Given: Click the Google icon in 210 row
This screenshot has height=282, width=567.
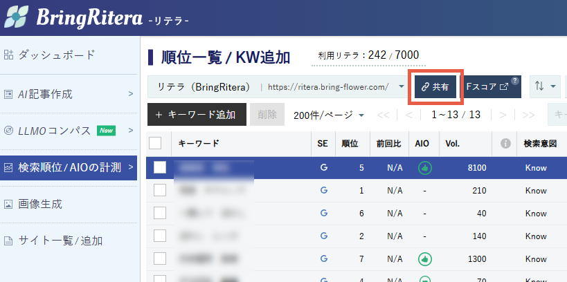Looking at the screenshot, I should click(323, 190).
